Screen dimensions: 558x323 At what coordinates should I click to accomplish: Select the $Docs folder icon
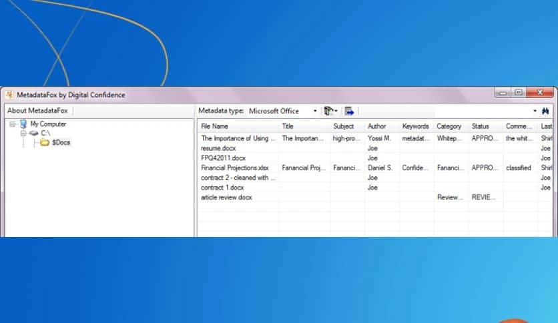tap(45, 143)
